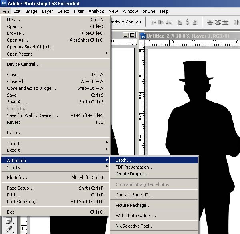Image resolution: width=240 pixels, height=234 pixels.
Task: Choose Save from File menu
Action: click(x=56, y=95)
